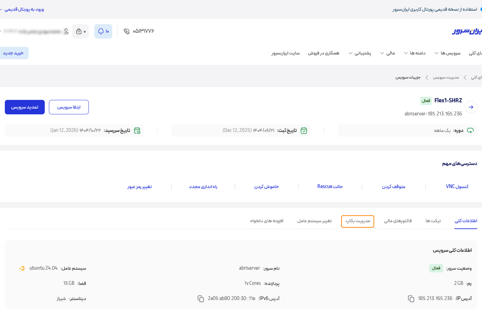Expand the پشتیبانی dropdown
Screen dimensions: 482x310
(x=361, y=53)
